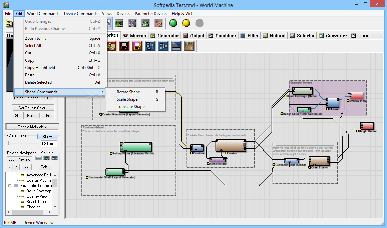387x228 pixels.
Task: Switch to the Macros device tab
Action: (135, 36)
